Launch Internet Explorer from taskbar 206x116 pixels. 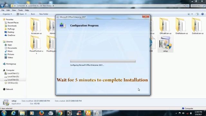(x=13, y=113)
